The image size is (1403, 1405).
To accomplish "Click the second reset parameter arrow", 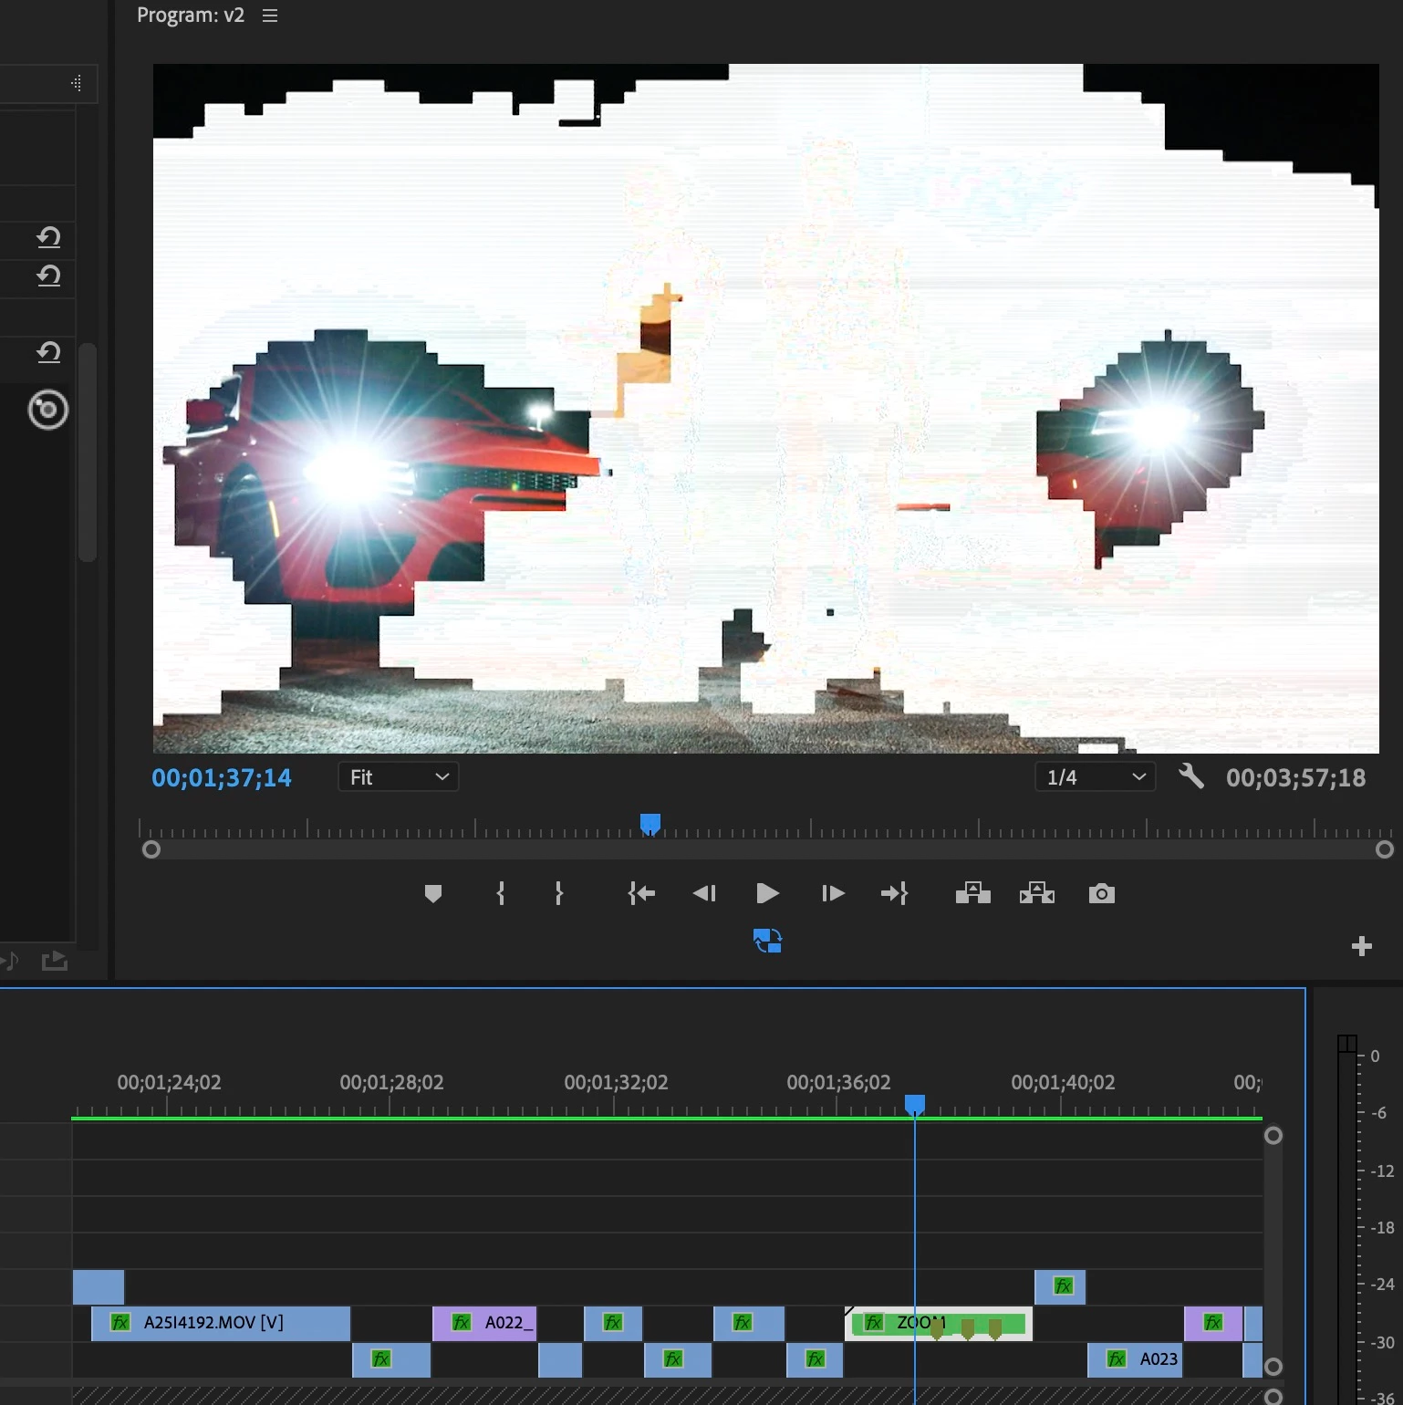I will click(x=48, y=276).
